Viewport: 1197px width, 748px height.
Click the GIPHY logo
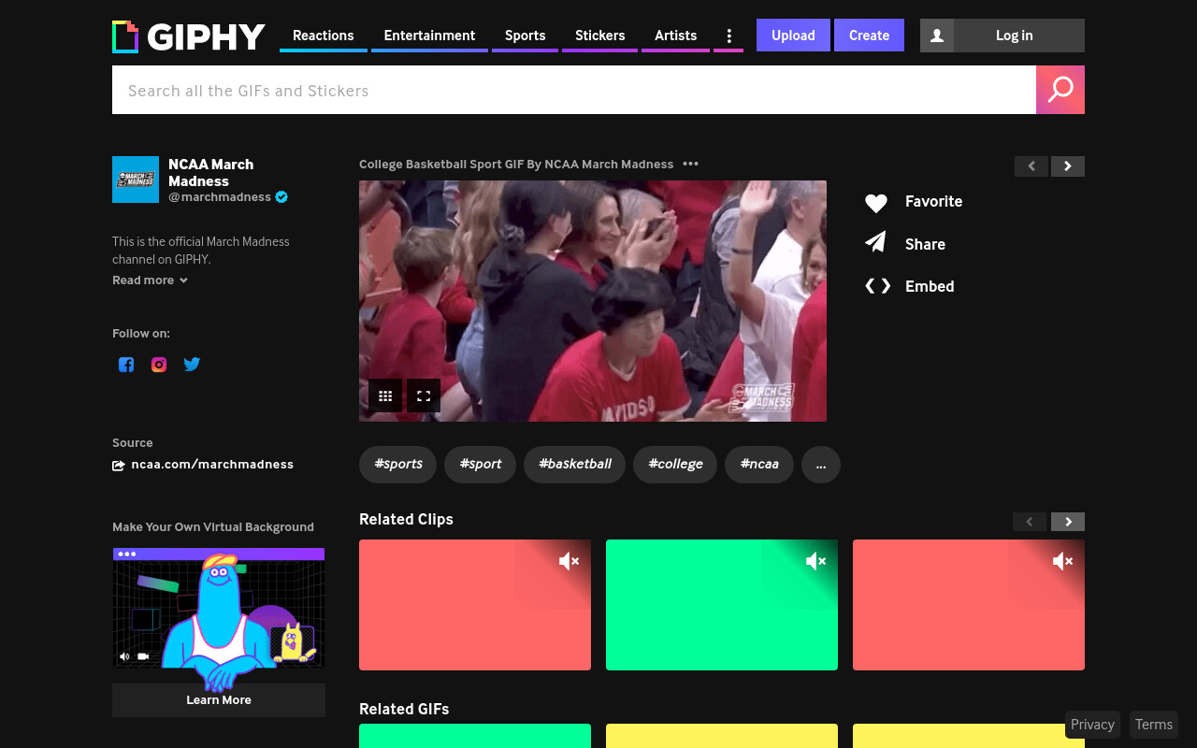[x=189, y=36]
